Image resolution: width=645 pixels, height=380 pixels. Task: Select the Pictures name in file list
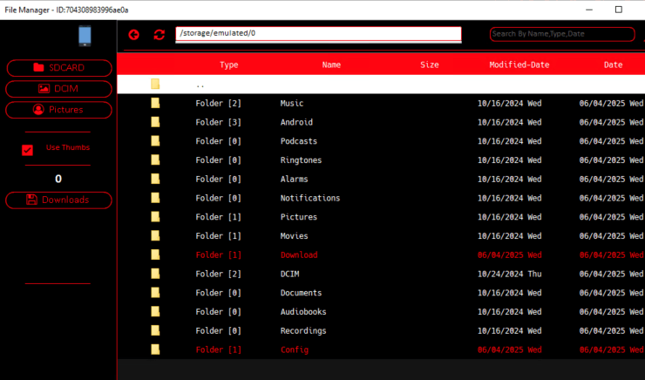click(299, 217)
